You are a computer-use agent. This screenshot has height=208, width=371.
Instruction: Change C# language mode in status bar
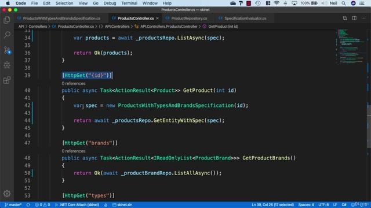click(x=344, y=205)
